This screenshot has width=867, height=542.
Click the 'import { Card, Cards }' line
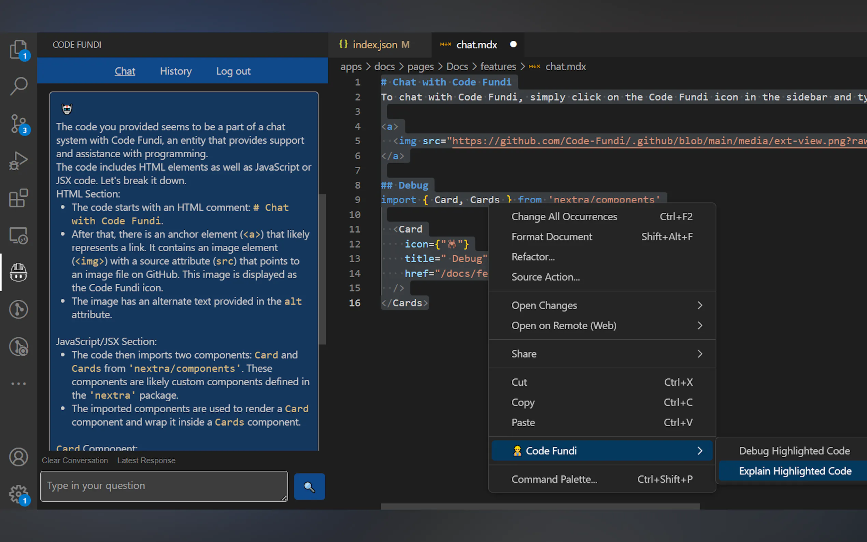(521, 200)
